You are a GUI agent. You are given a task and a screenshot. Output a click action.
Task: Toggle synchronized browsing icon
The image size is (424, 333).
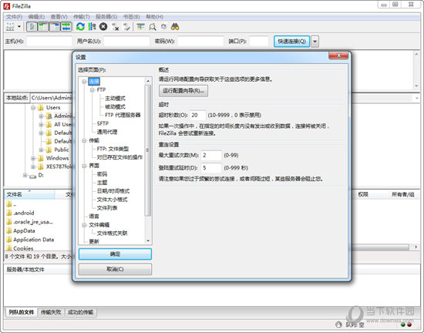(x=163, y=27)
